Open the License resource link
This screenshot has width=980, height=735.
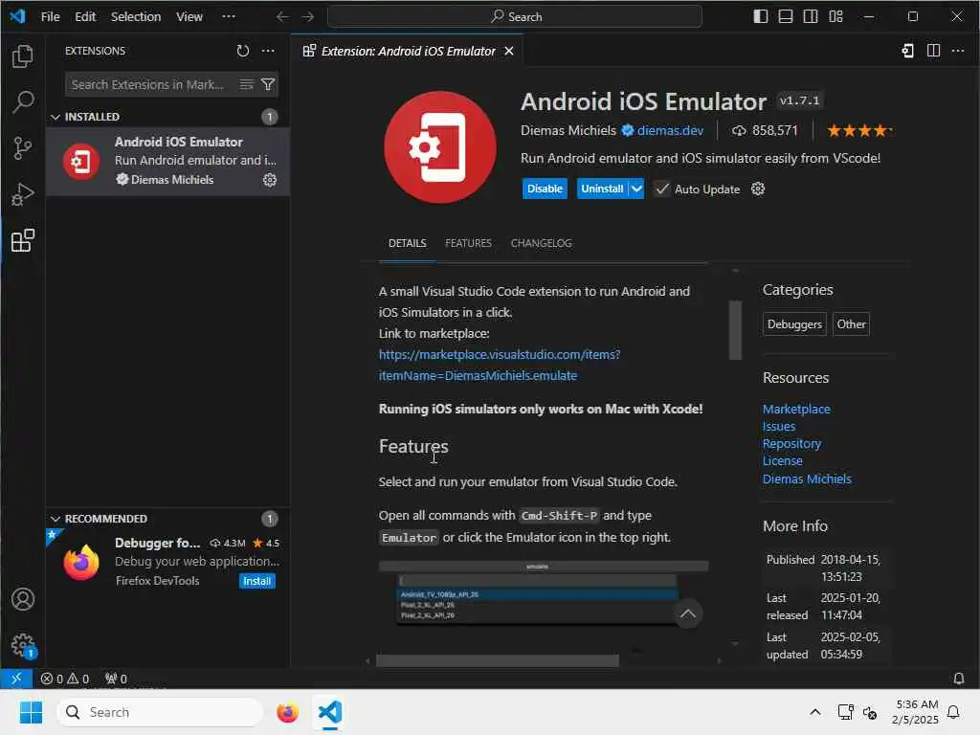point(782,460)
